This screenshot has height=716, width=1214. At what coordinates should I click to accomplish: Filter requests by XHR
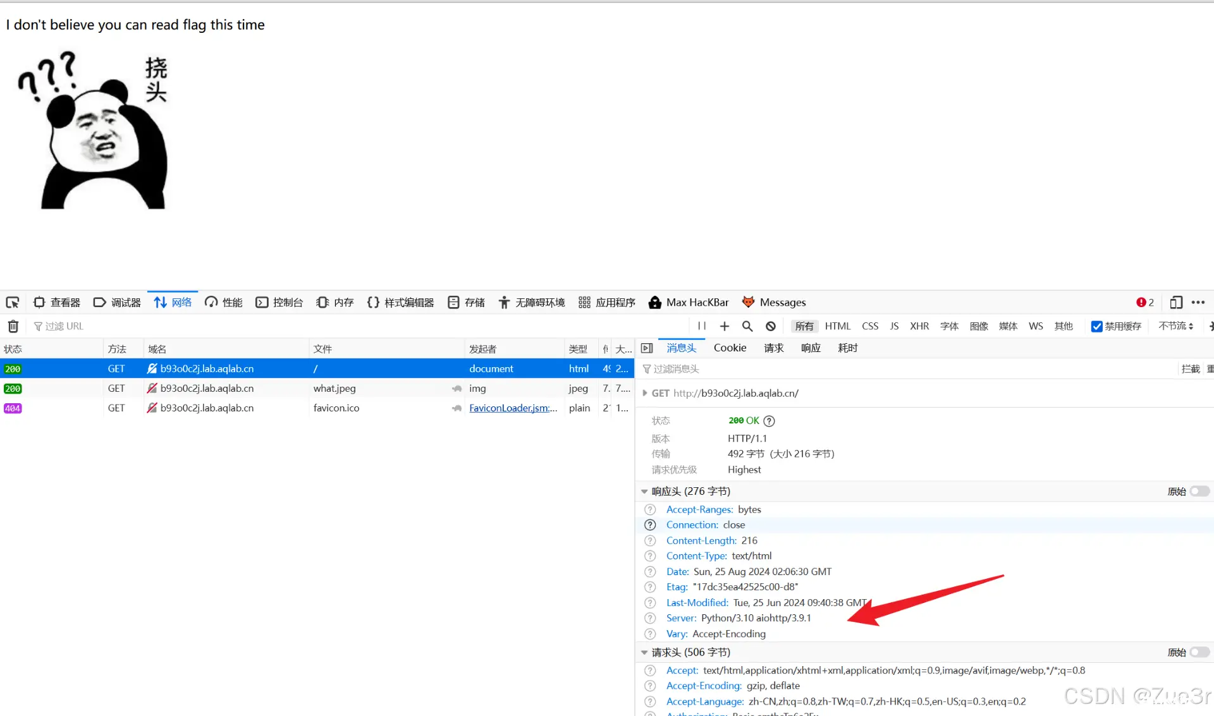click(919, 326)
